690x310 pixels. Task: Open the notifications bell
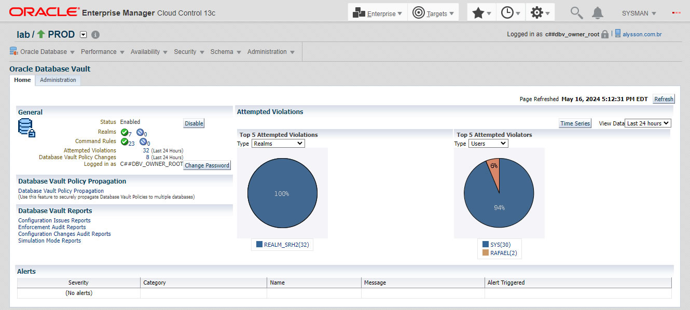click(598, 13)
